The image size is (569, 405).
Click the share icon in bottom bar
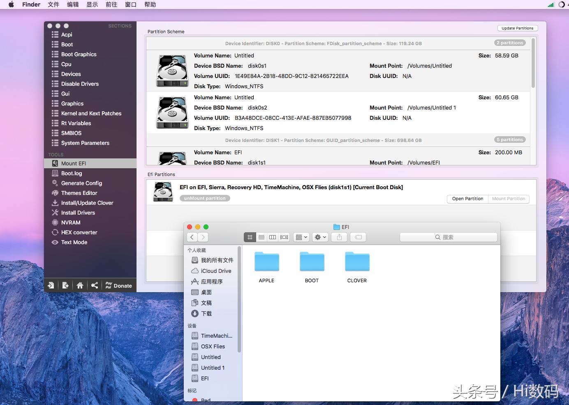click(x=95, y=286)
